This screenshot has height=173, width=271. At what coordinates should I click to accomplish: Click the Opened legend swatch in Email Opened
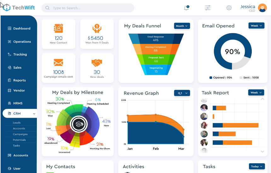[211, 78]
